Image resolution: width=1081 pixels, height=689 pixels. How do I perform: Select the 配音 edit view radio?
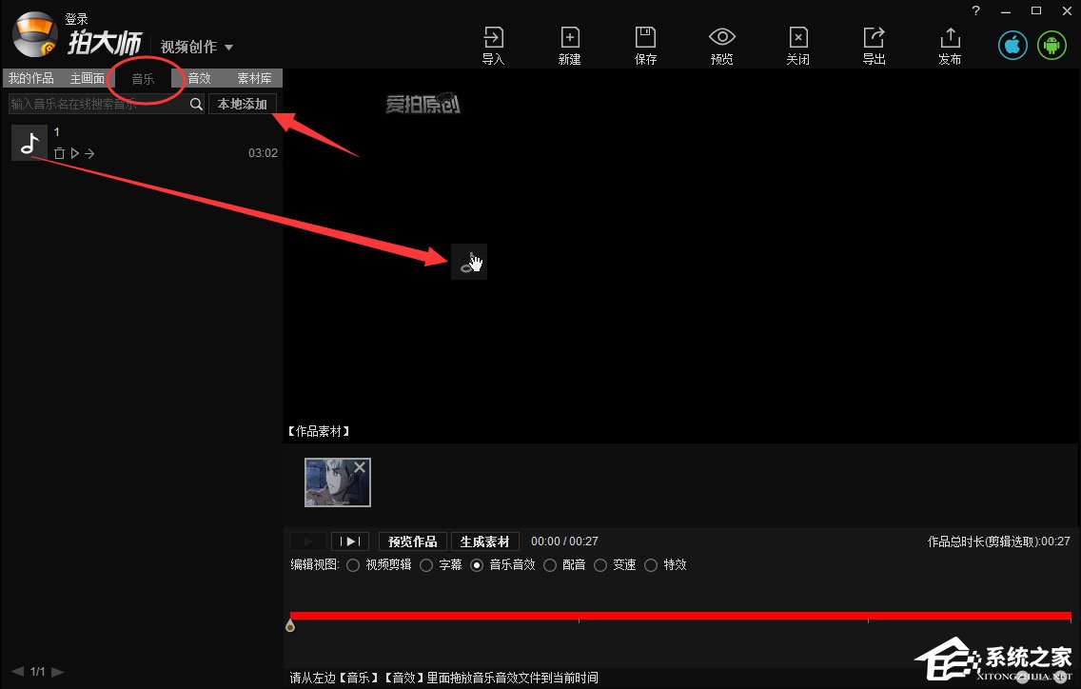coord(549,565)
